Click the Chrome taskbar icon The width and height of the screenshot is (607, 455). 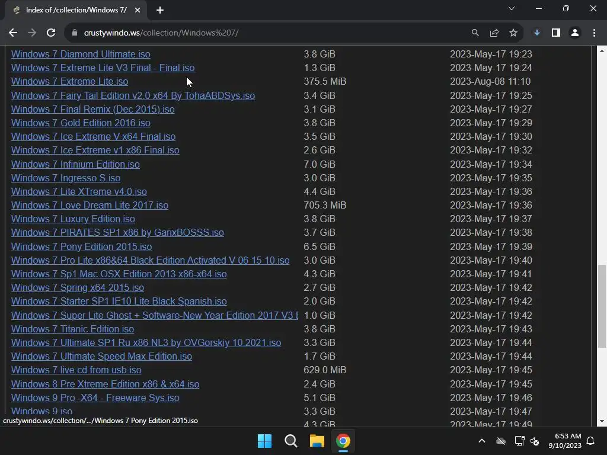(x=343, y=441)
